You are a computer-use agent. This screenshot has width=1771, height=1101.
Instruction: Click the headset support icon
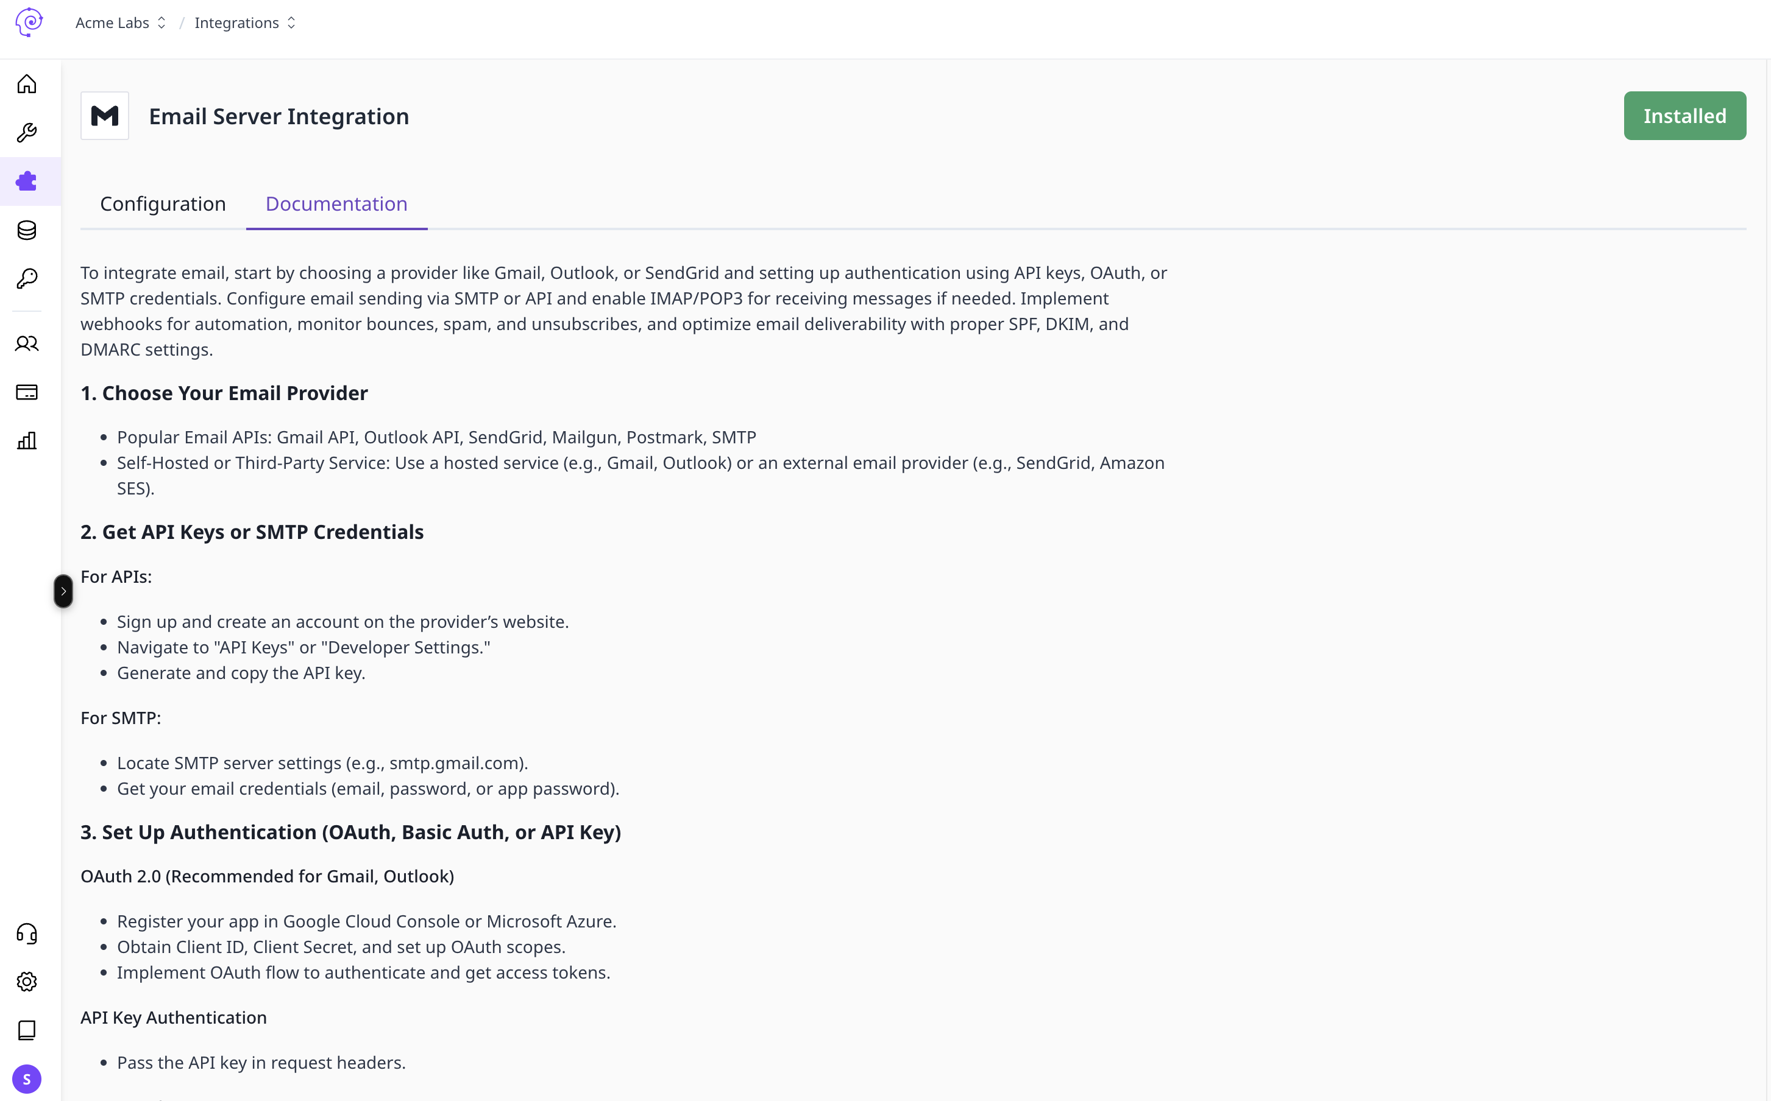[27, 934]
